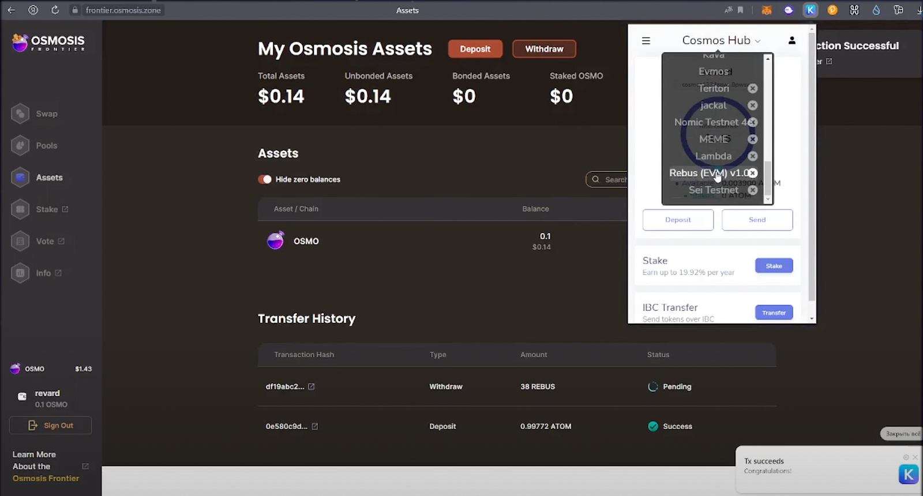923x496 pixels.
Task: Focus the assets Search field
Action: click(607, 179)
